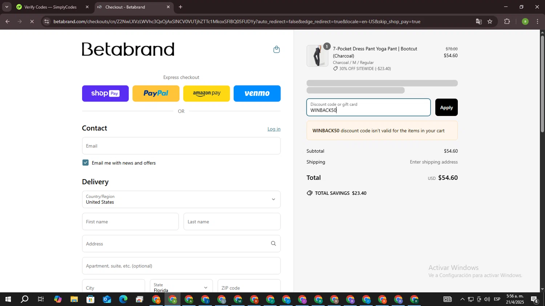The width and height of the screenshot is (545, 306).
Task: Click the Log in link
Action: tap(274, 129)
